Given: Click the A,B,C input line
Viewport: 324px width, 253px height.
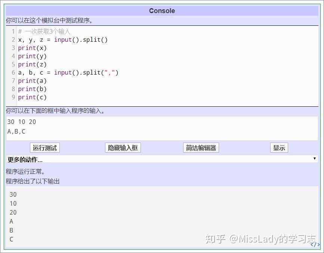Looking at the screenshot, I should (x=16, y=131).
